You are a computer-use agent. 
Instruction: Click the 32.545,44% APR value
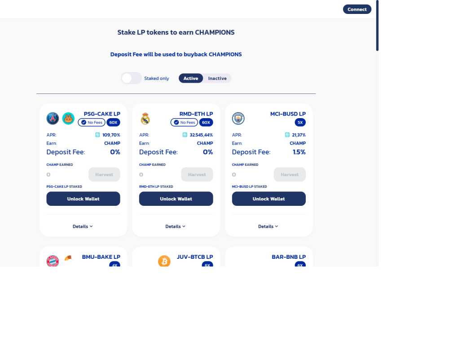coord(201,135)
